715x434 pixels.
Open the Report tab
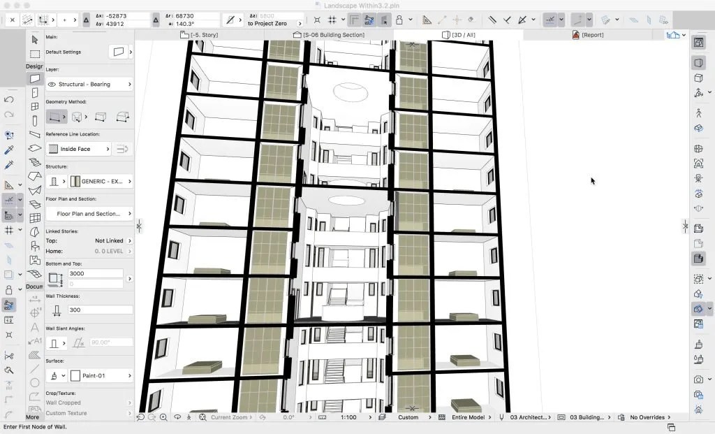click(x=588, y=35)
